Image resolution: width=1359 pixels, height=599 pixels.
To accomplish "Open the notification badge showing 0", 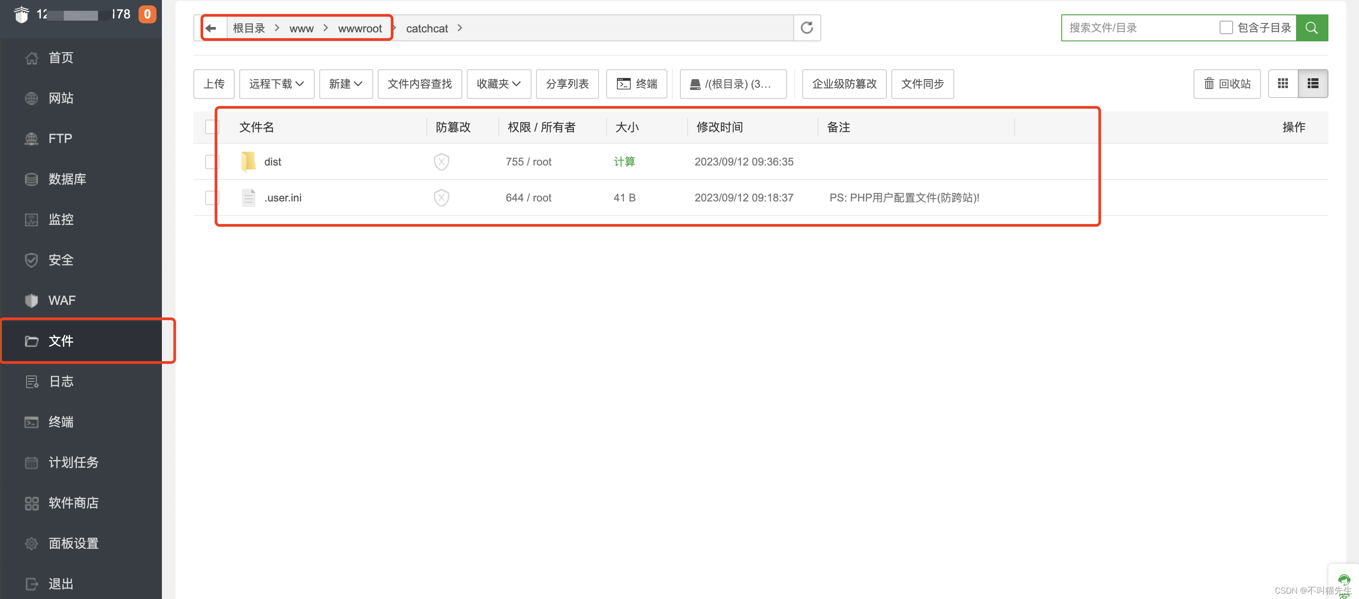I will click(147, 14).
